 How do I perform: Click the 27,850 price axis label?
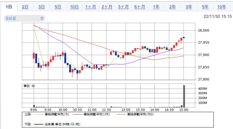203,67
